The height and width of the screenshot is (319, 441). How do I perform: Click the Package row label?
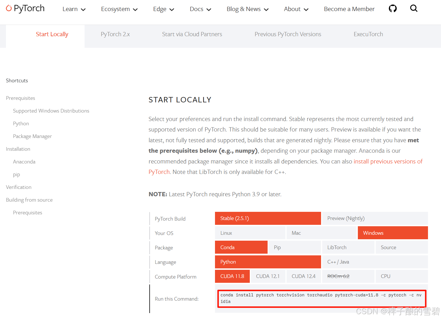tap(164, 248)
